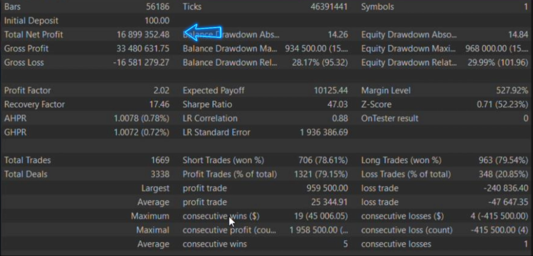Click the Largest profit trade value 959 500.00
This screenshot has width=533, height=256.
pos(327,188)
